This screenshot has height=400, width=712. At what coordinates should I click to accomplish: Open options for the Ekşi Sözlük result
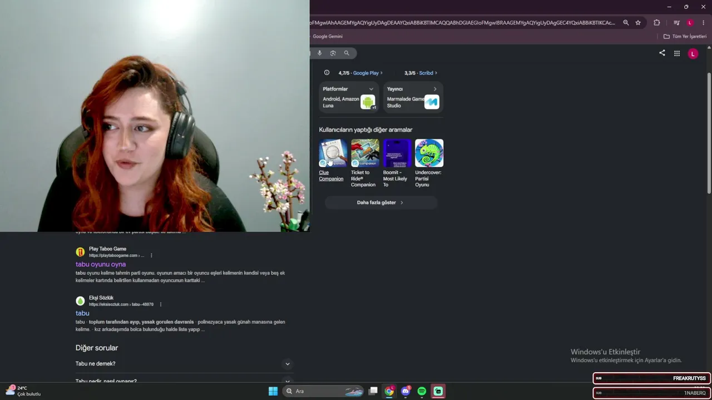point(161,304)
